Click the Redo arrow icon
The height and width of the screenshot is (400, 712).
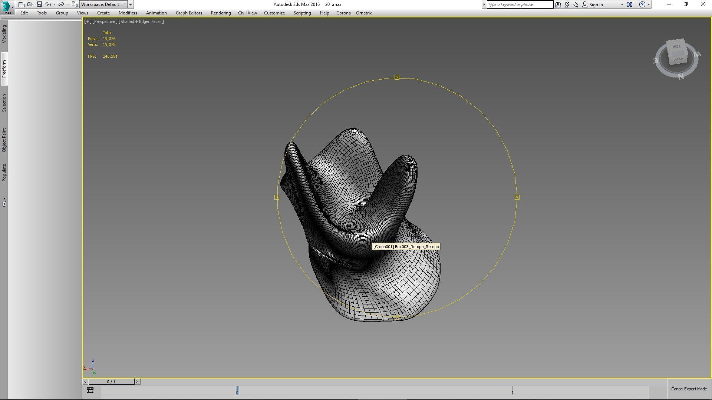click(61, 4)
